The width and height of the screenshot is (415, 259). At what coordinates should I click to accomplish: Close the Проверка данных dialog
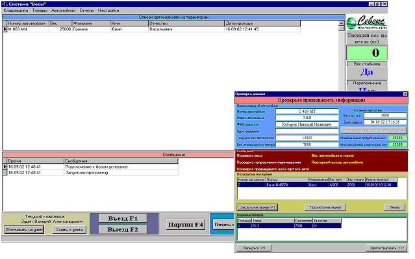point(405,94)
